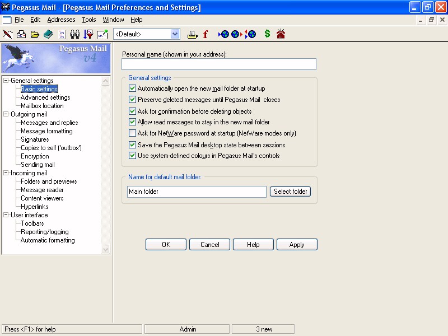This screenshot has width=448, height=336.
Task: Collapse the User interface tree node
Action: pos(6,215)
